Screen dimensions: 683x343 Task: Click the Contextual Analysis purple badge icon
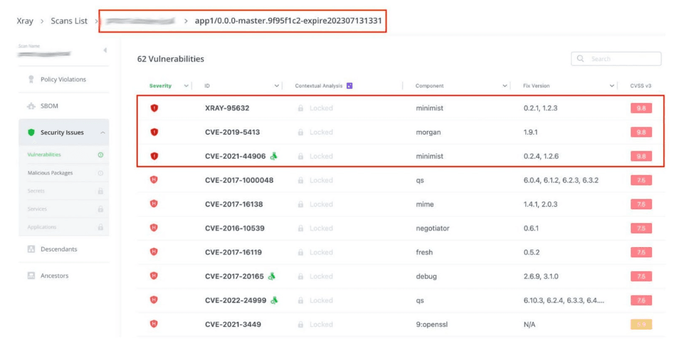[350, 86]
